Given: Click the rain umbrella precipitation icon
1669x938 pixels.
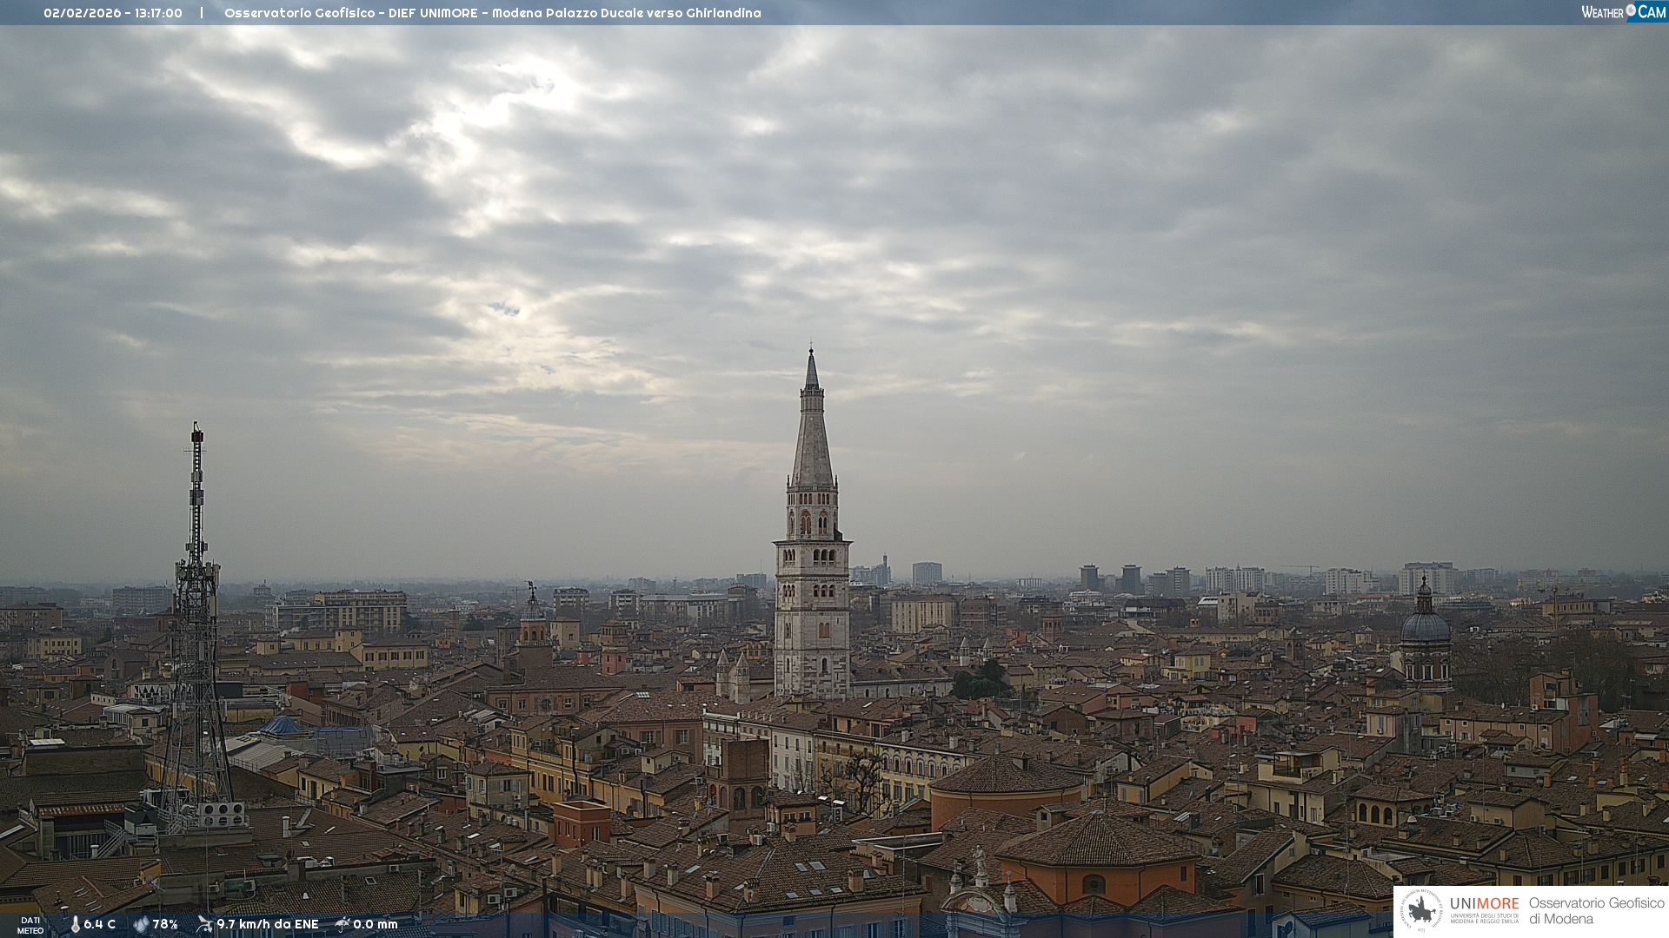Looking at the screenshot, I should (342, 924).
